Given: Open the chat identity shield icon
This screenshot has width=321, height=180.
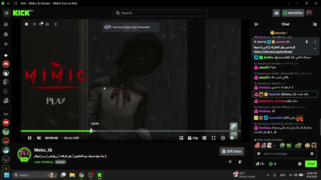Looking at the screenshot, I should click(x=259, y=154).
